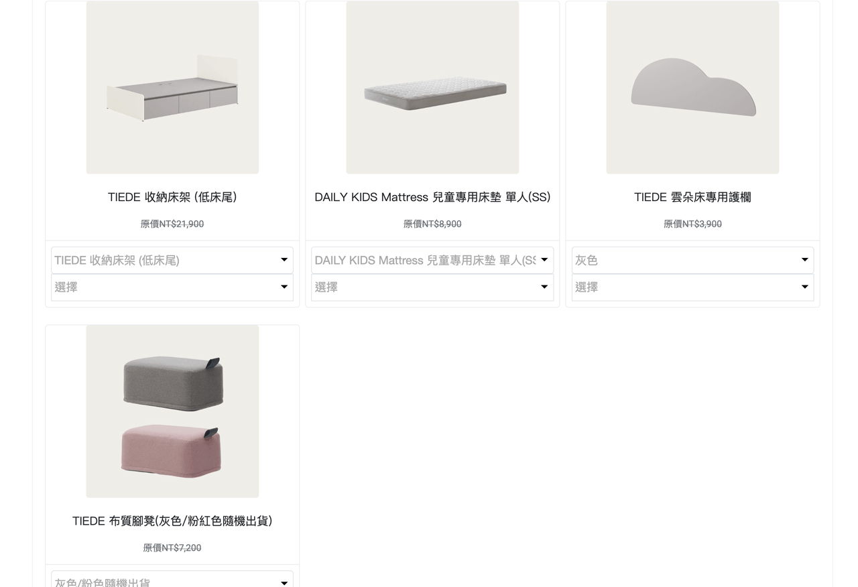858x587 pixels.
Task: Open the TIEDE 收納床架 (低床尾) product title
Action: coord(172,197)
